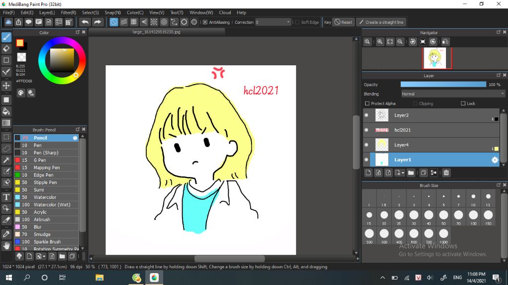Enable the layer Lock checkbox

(x=463, y=103)
